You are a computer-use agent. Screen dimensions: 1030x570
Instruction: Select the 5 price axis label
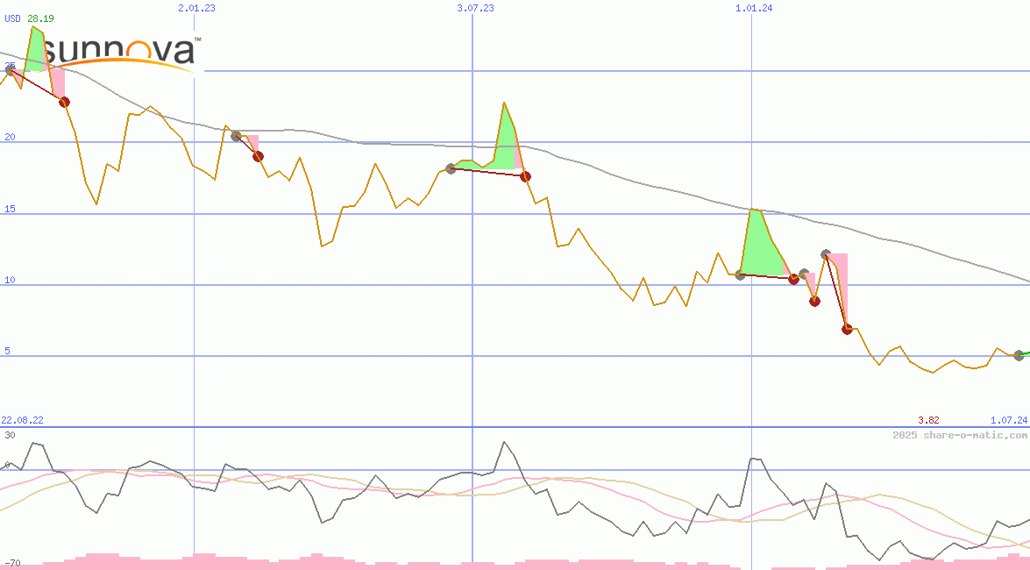(7, 351)
